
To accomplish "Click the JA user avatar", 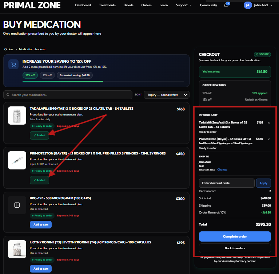I will [247, 5].
